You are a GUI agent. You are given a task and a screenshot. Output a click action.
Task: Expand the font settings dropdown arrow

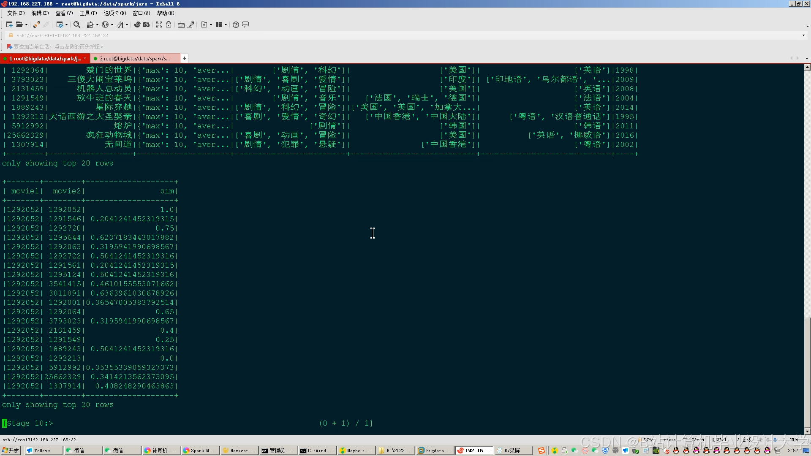click(x=127, y=24)
